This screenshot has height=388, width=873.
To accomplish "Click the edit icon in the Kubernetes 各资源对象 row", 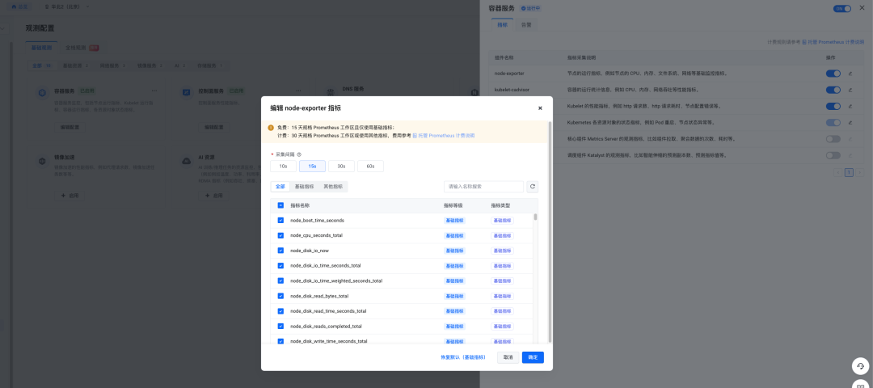I will click(x=850, y=123).
